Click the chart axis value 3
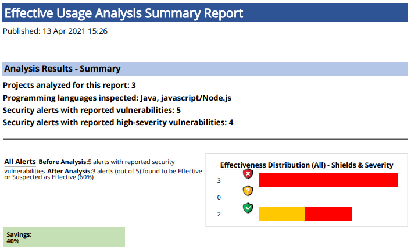 coord(219,181)
